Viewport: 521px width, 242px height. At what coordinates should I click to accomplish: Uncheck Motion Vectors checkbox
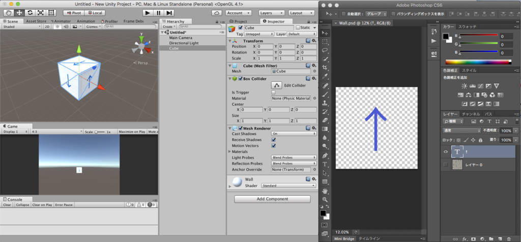coord(273,146)
